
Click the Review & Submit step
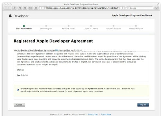click(69, 27)
